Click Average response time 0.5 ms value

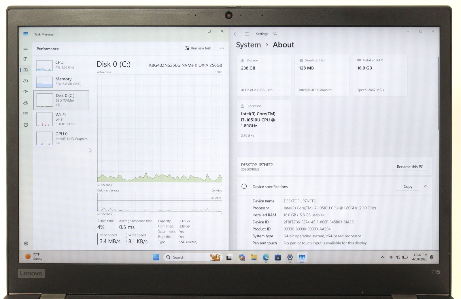[127, 227]
